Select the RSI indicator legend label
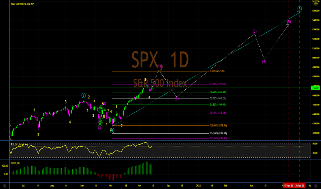The width and height of the screenshot is (321, 189). 17,144
